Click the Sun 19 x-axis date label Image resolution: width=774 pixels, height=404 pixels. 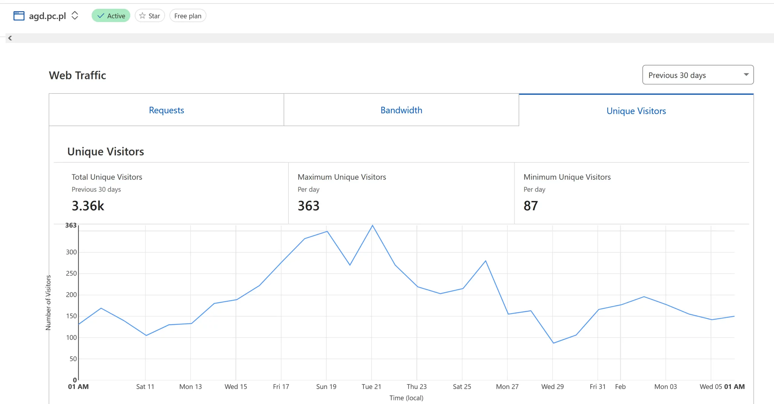click(326, 387)
